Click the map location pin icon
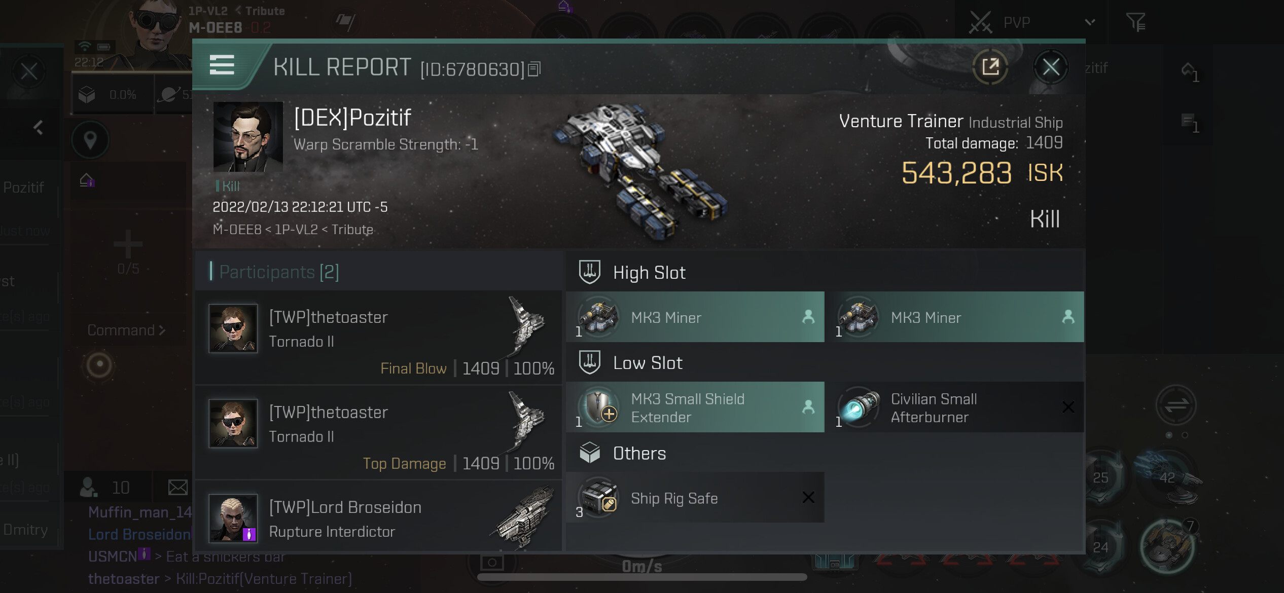 pyautogui.click(x=90, y=140)
